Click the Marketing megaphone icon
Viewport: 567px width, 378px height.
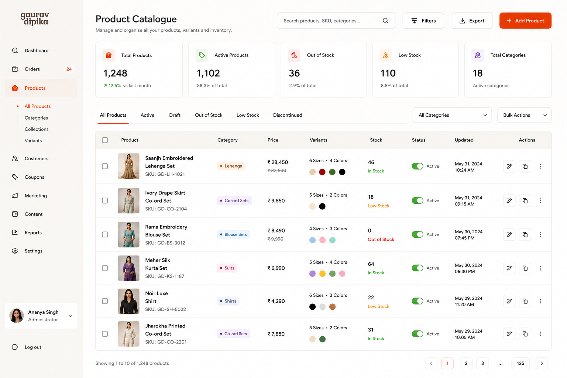pos(15,196)
